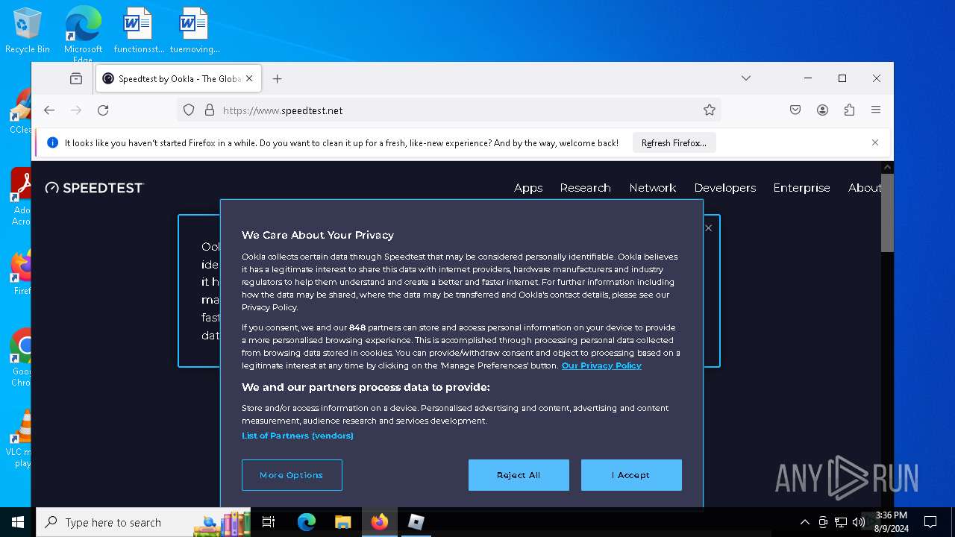This screenshot has height=537, width=955.
Task: Click the Firefox View tab icon
Action: point(76,78)
